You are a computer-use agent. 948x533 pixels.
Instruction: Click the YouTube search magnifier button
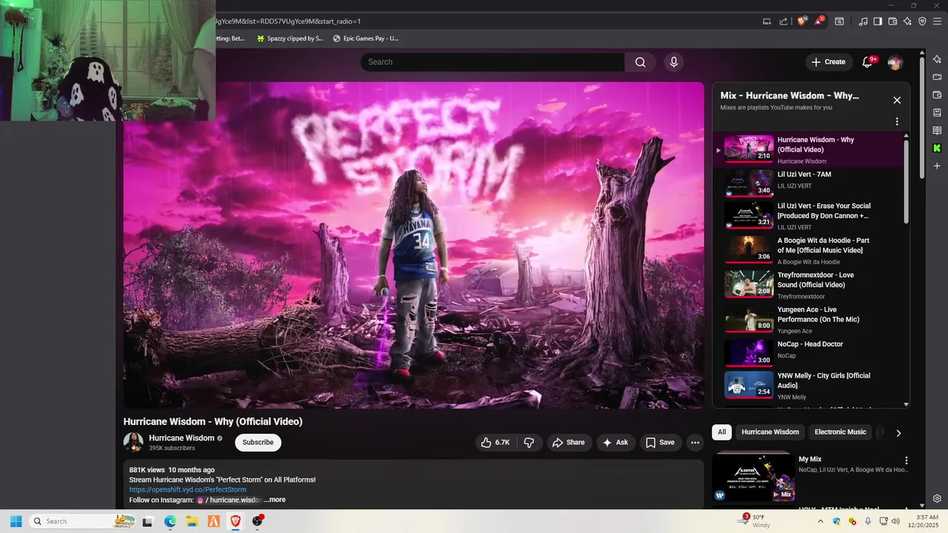[641, 62]
